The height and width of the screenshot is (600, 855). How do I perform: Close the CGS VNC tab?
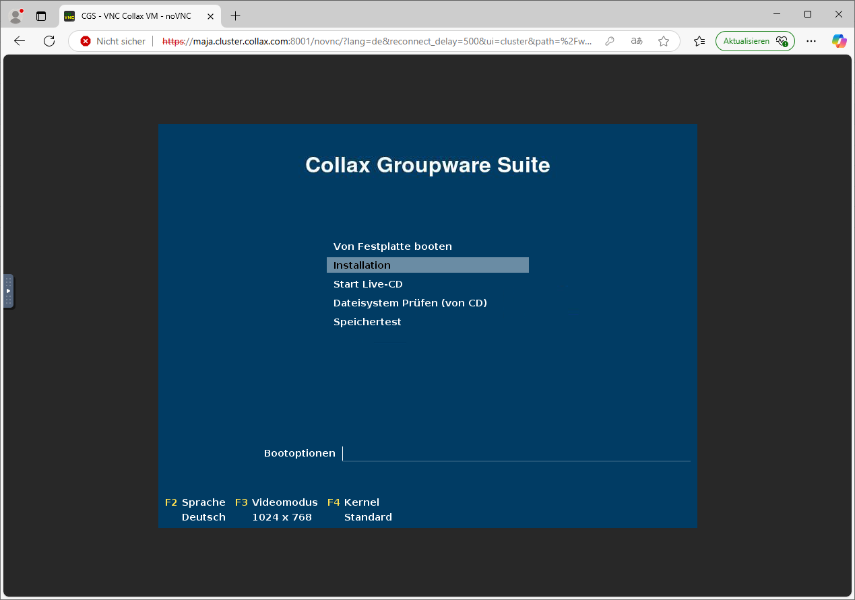[212, 16]
